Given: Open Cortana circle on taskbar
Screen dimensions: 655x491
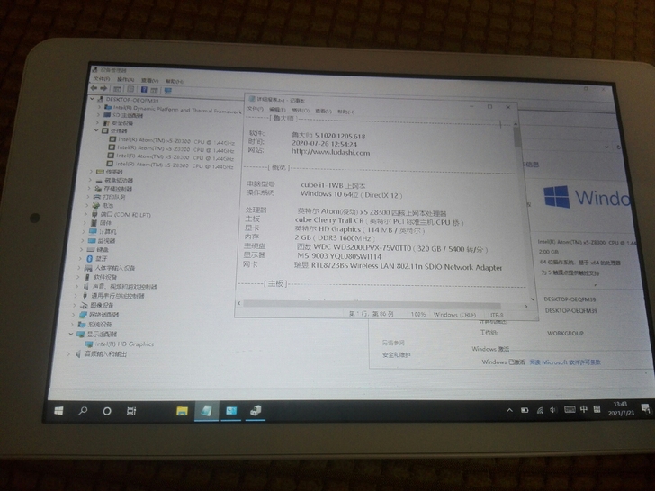Looking at the screenshot, I should tap(107, 411).
